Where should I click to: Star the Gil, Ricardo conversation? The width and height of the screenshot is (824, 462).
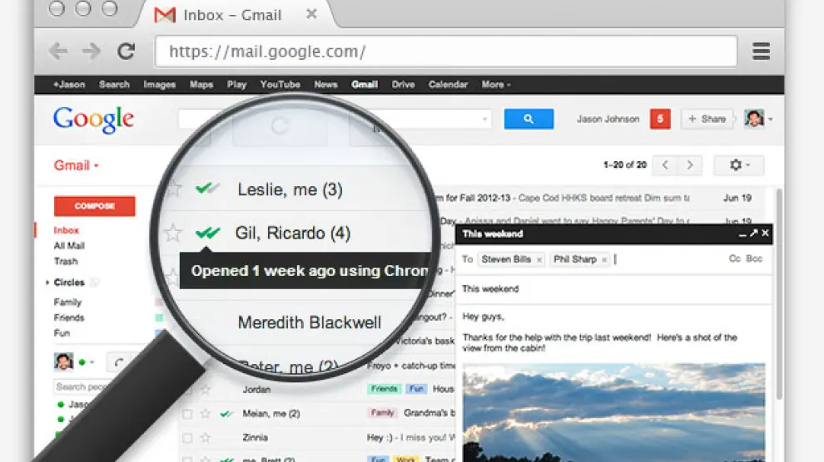click(x=172, y=233)
